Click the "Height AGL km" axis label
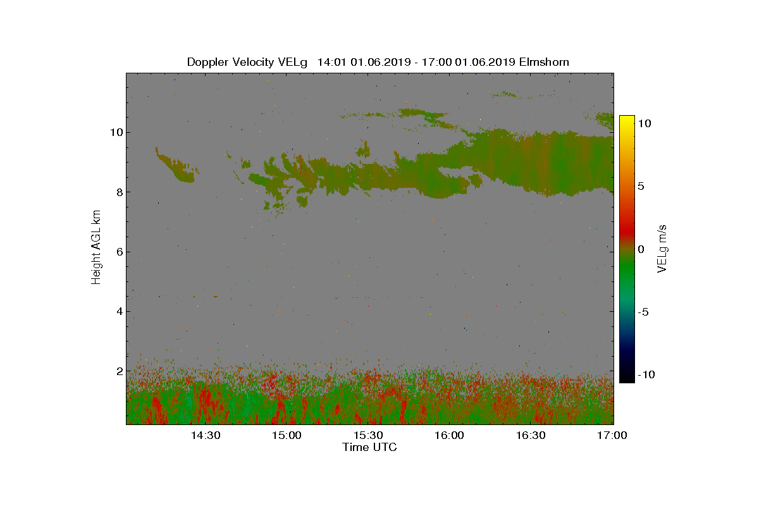This screenshot has height=506, width=759. coord(96,247)
